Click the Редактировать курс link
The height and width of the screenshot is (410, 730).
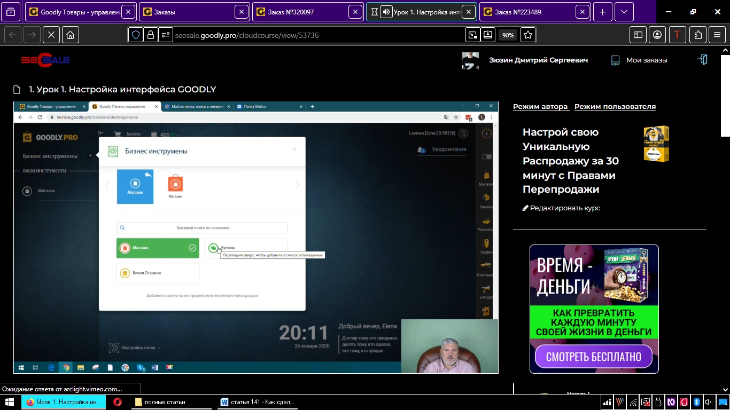coord(561,208)
